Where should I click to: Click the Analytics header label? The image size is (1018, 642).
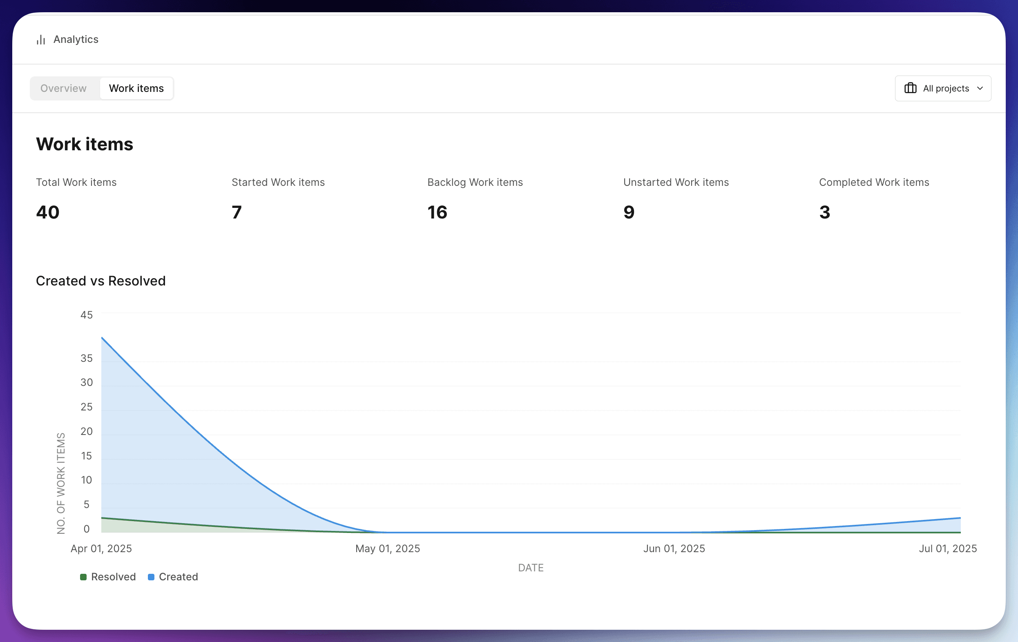pos(76,39)
